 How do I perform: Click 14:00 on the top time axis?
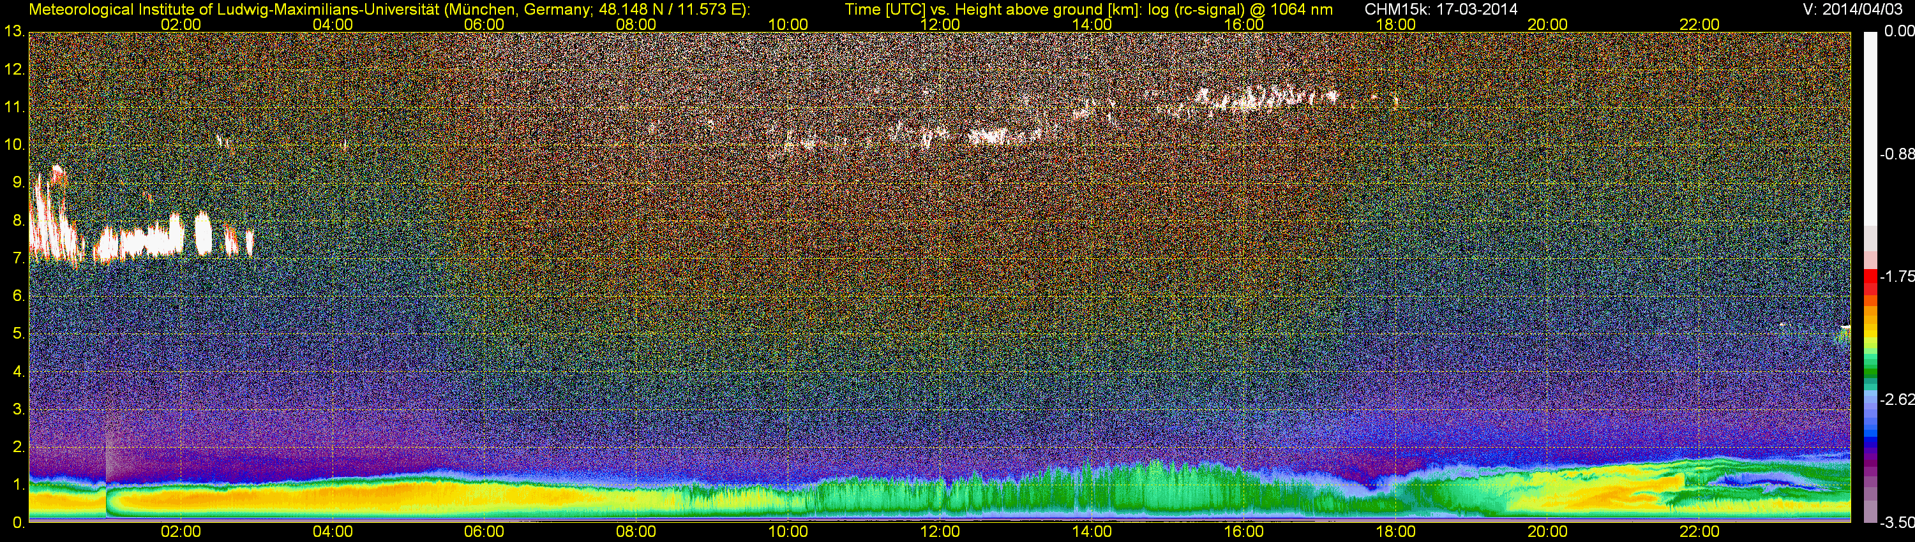[x=1092, y=24]
